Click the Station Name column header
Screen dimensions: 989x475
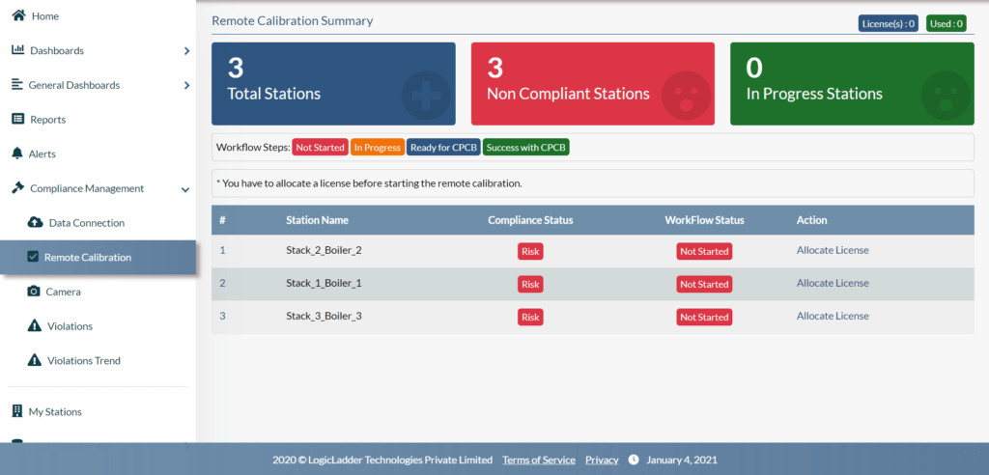[317, 220]
